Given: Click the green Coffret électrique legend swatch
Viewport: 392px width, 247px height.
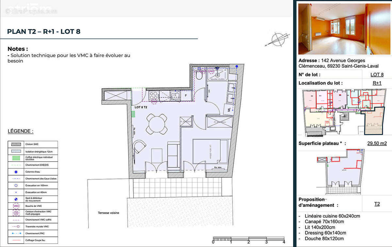Looking at the screenshot, I should point(16,158).
